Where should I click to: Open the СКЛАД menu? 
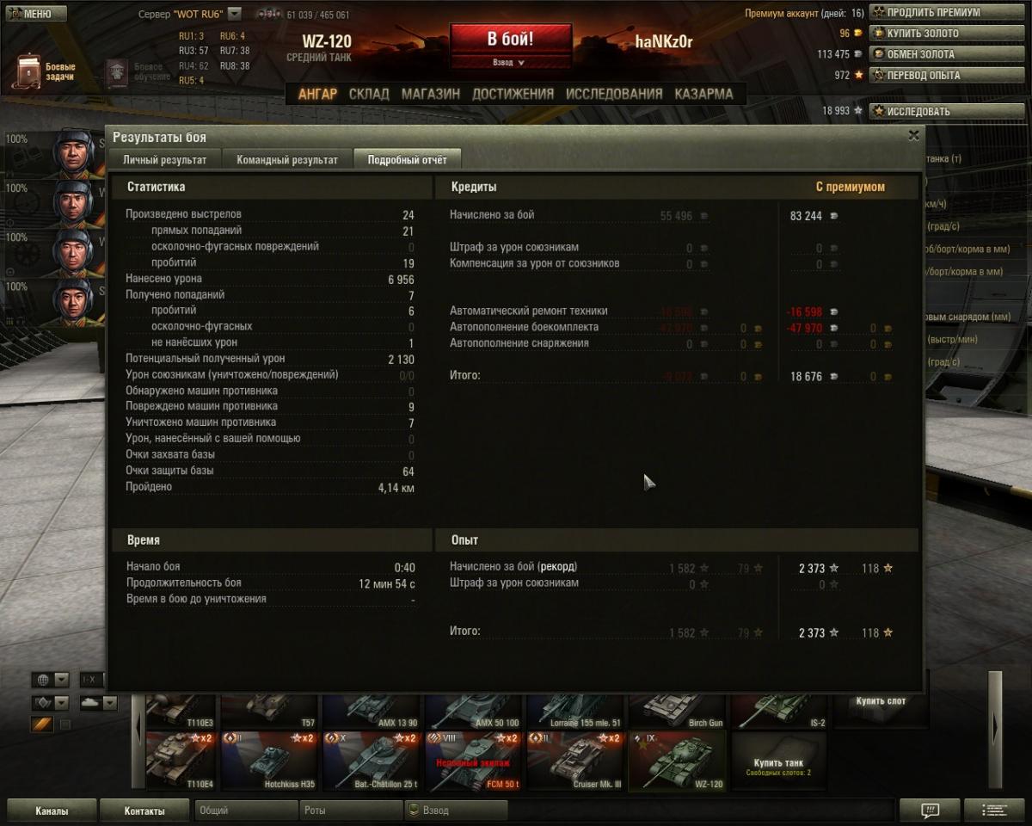coord(369,94)
